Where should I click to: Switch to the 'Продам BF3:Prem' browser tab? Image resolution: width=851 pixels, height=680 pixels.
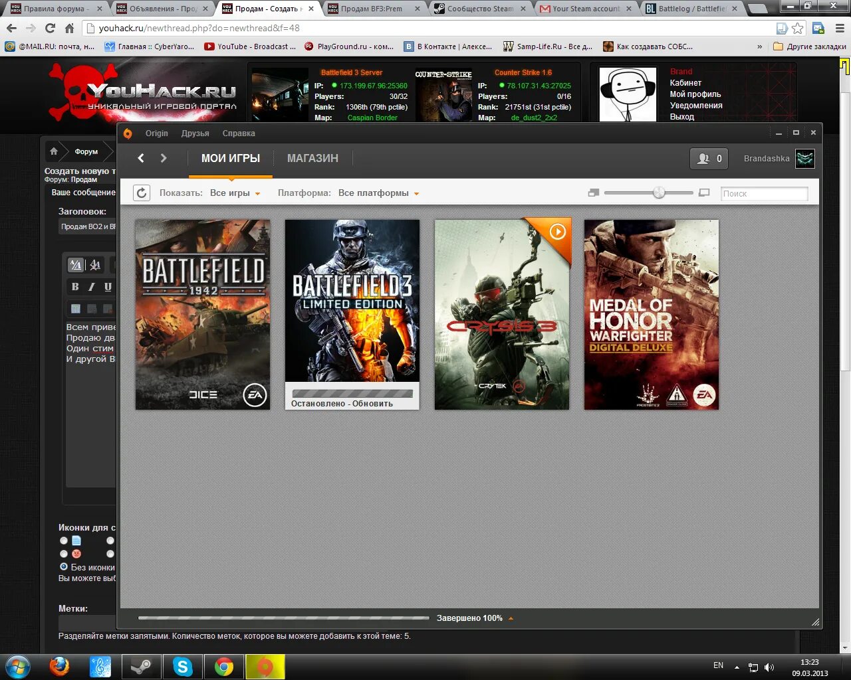pos(374,9)
